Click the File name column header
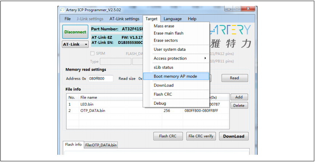 (120, 97)
